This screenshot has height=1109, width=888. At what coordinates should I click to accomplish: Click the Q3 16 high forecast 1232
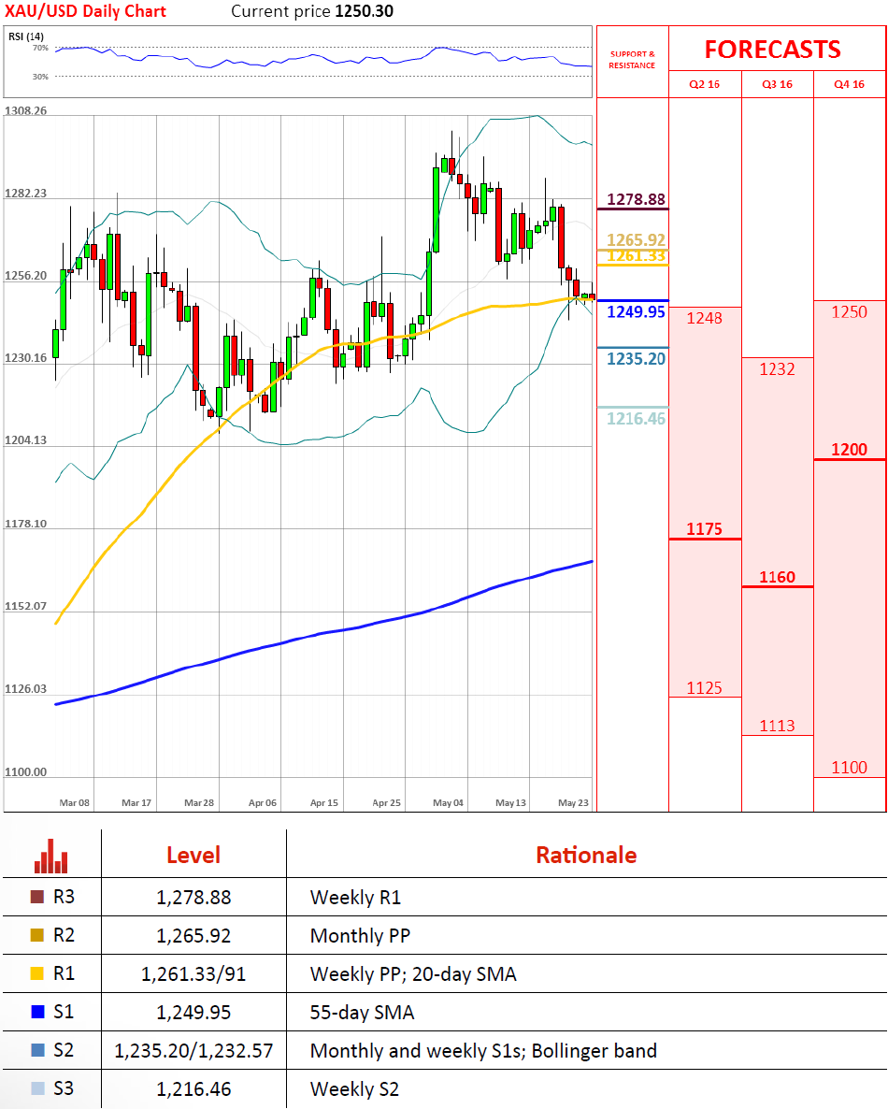[x=777, y=369]
